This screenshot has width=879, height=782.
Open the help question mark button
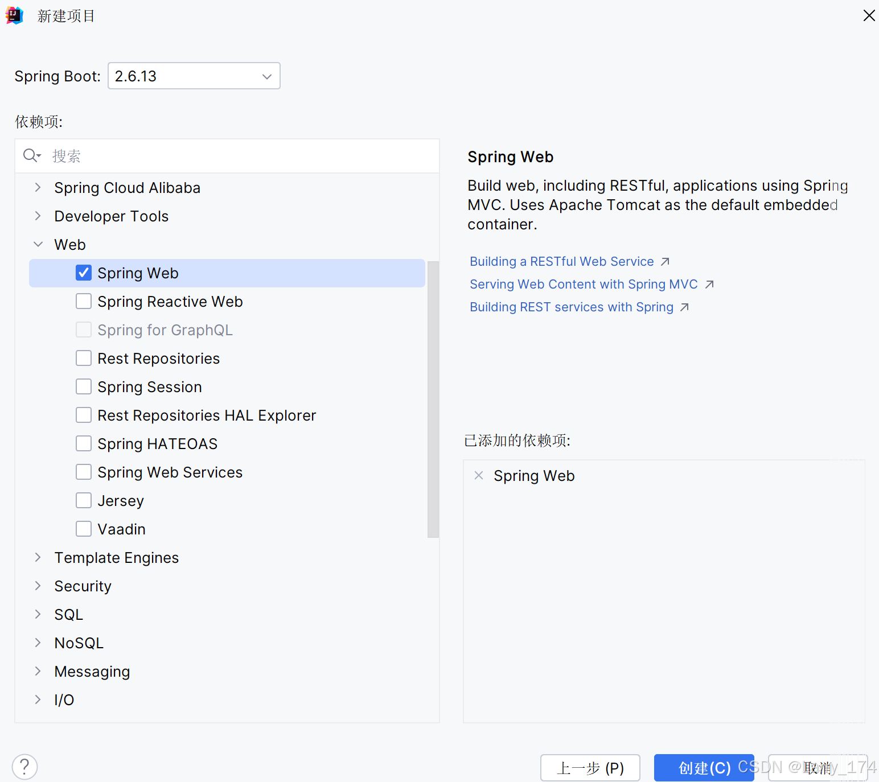(24, 767)
